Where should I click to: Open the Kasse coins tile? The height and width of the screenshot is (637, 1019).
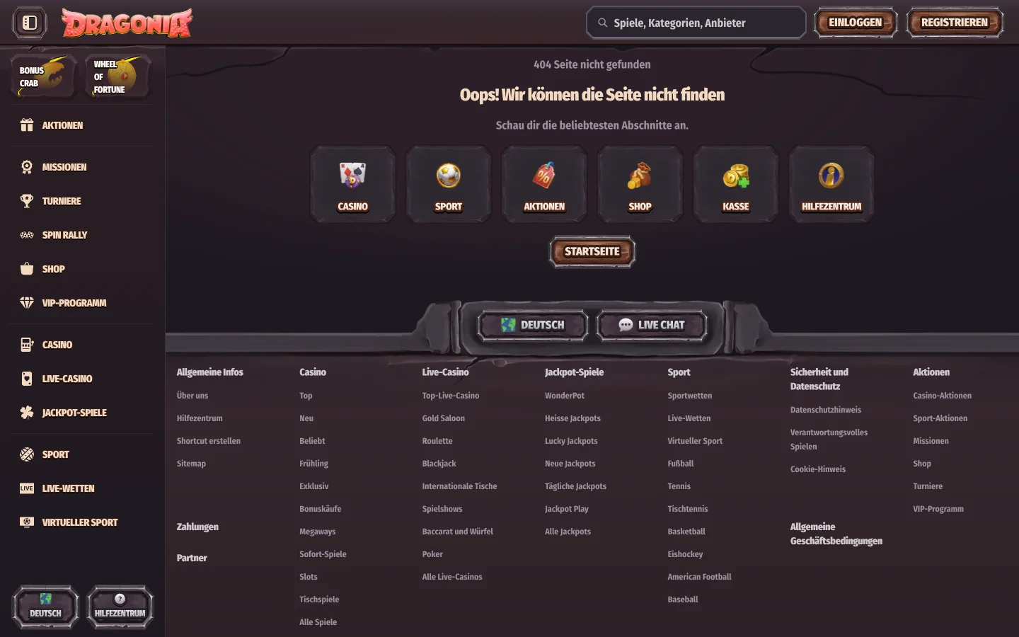736,185
